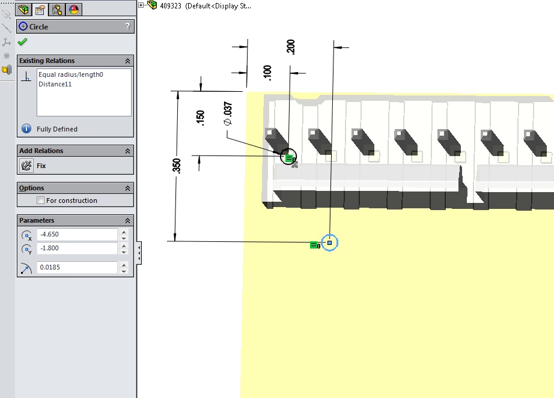Image resolution: width=554 pixels, height=398 pixels.
Task: Click equal relation glyph on black circle
Action: point(290,158)
